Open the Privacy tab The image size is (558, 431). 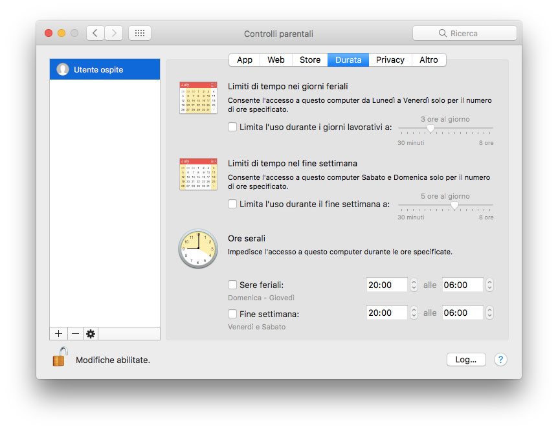tap(390, 60)
